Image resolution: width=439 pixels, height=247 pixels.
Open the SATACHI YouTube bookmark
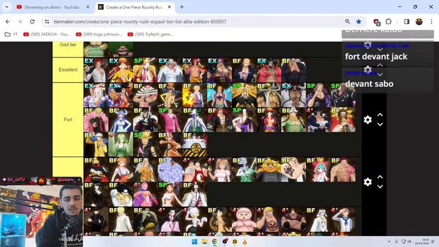(47, 34)
